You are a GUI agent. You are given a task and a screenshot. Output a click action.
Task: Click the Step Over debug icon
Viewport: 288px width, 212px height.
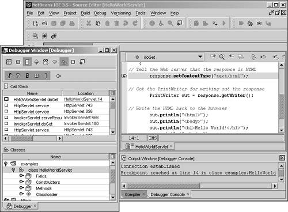(215, 24)
